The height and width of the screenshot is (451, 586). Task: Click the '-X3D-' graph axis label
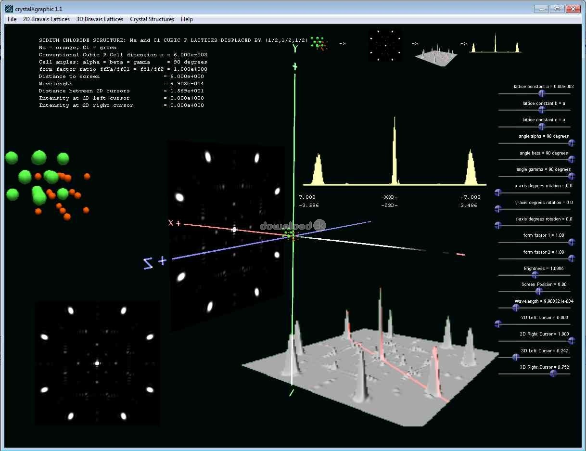(389, 197)
